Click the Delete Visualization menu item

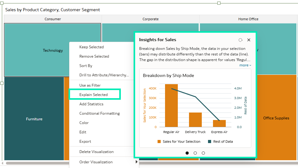(x=96, y=152)
